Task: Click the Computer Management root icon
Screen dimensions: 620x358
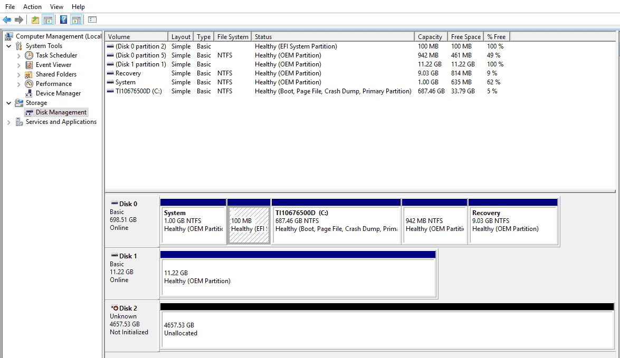Action: click(8, 36)
